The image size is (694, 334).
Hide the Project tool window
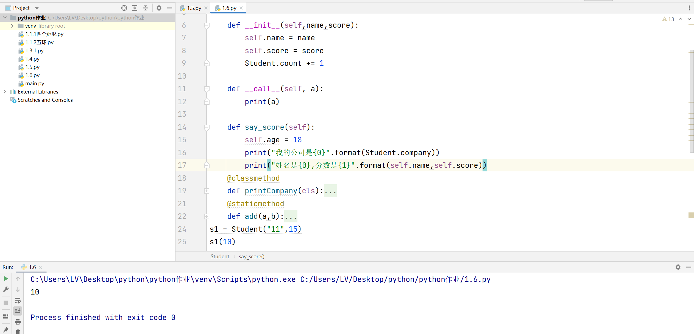coord(170,8)
